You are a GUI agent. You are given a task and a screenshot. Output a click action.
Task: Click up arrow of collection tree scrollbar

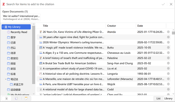coord(33,24)
